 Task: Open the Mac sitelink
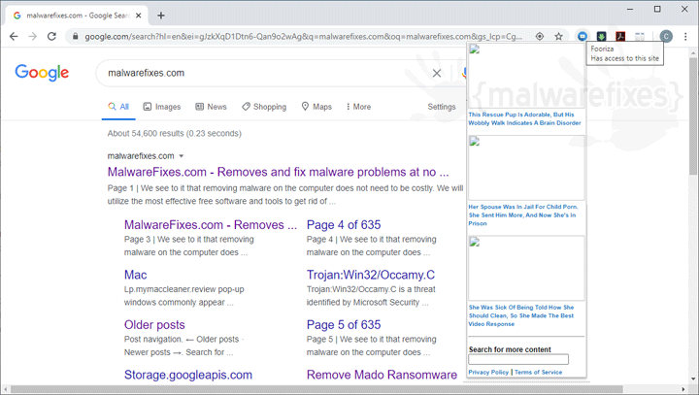pyautogui.click(x=136, y=275)
